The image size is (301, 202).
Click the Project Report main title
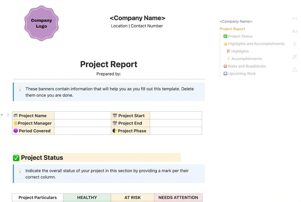coord(109,64)
